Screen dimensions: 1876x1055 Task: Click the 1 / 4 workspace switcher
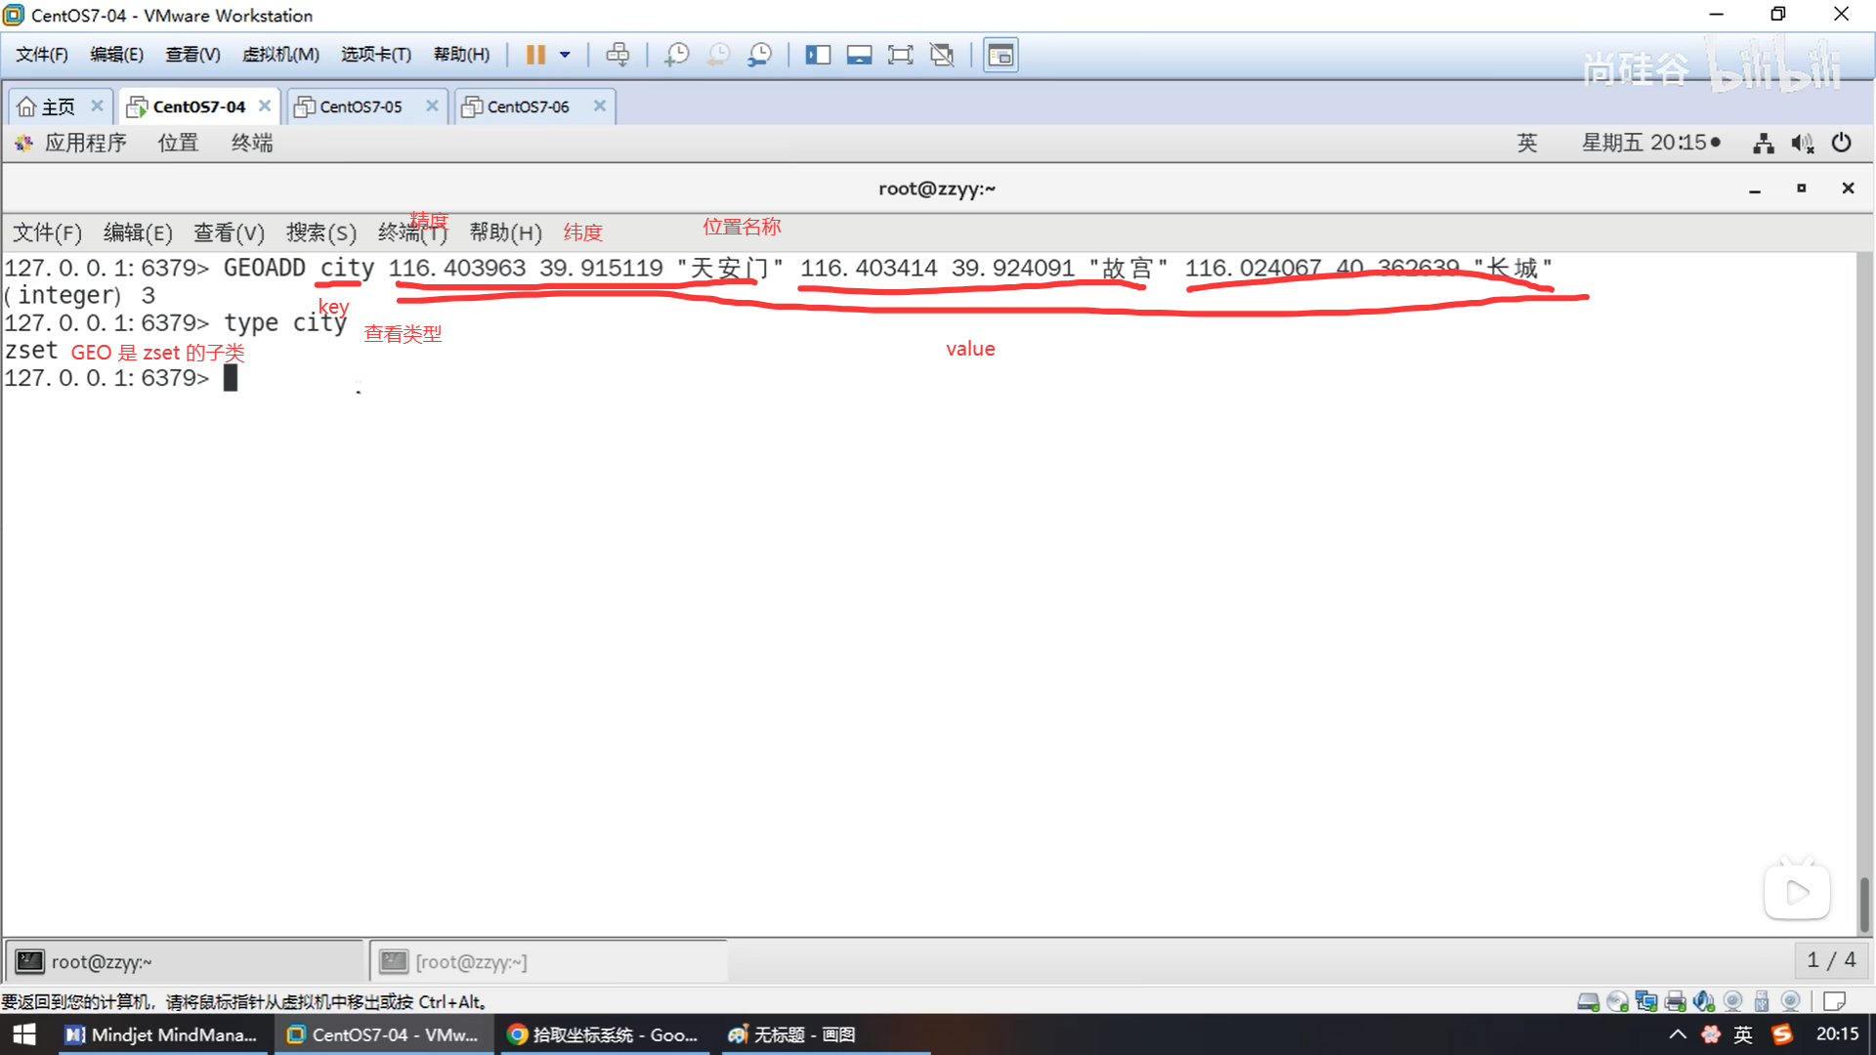click(1831, 960)
